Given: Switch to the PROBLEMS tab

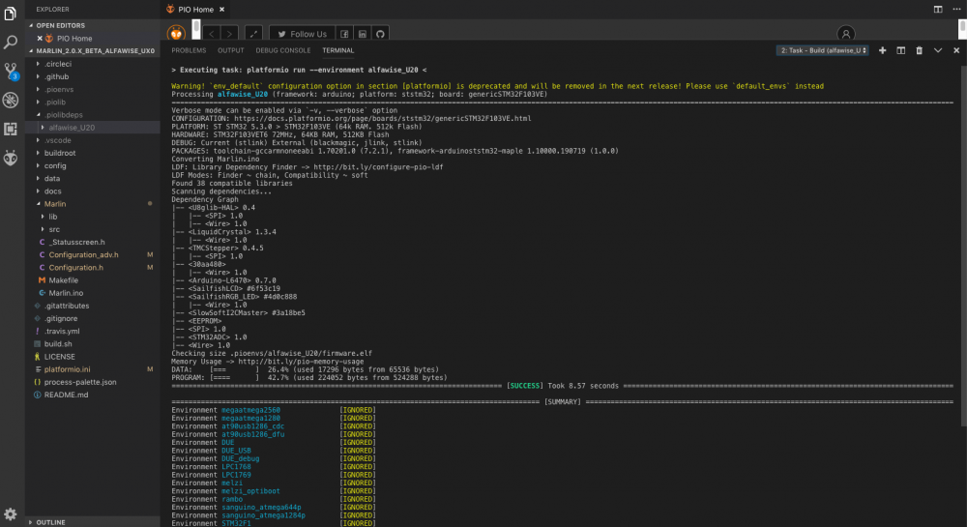Looking at the screenshot, I should [189, 50].
